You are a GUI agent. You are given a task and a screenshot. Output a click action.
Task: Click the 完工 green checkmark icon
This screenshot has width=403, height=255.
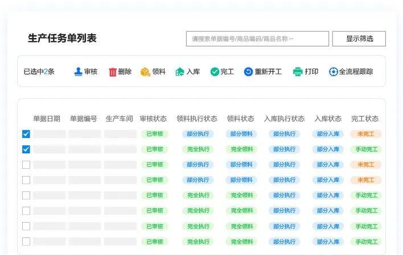[x=215, y=72]
